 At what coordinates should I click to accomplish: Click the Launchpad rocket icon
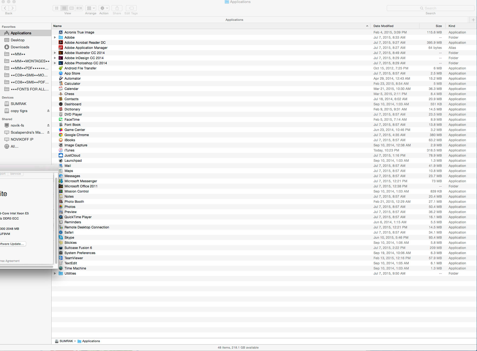coord(61,160)
